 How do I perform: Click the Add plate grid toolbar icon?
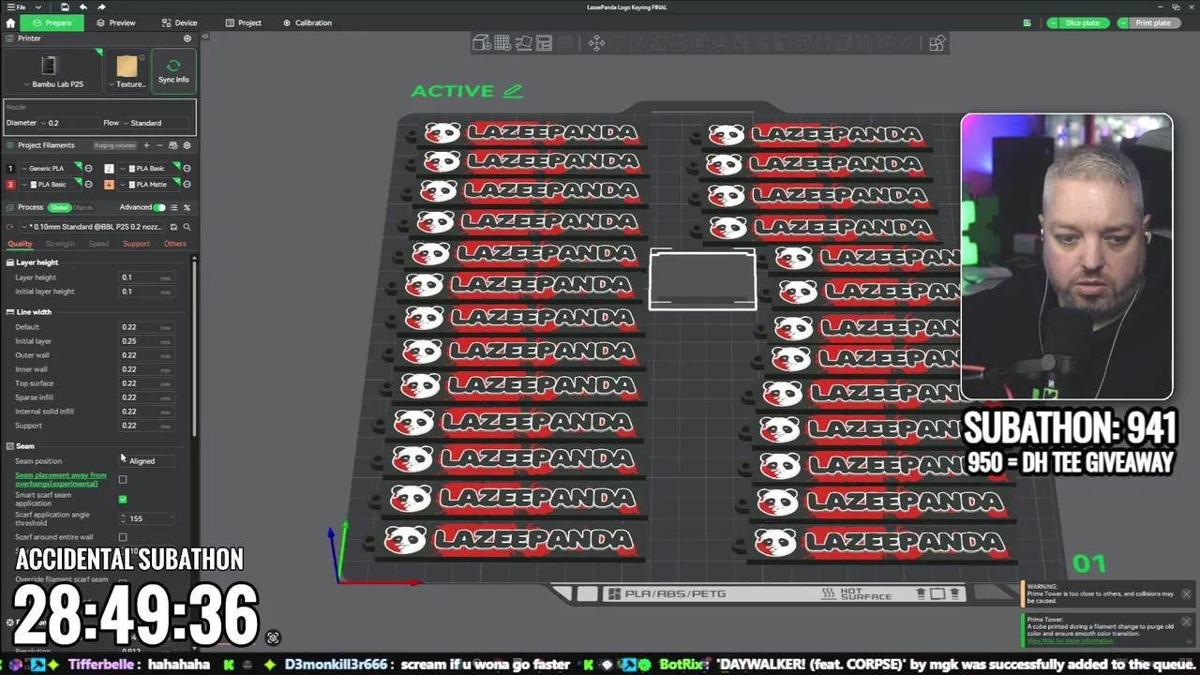click(502, 43)
